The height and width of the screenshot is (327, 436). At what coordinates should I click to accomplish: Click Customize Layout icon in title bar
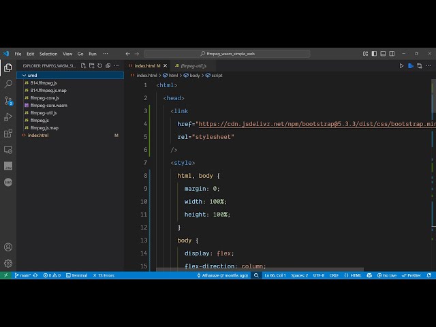(365, 53)
